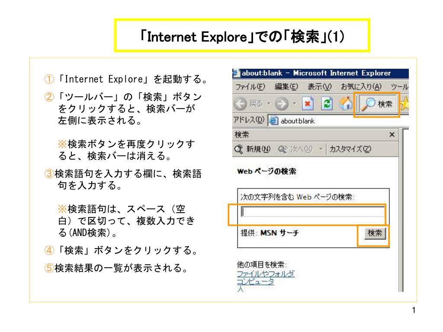The height and width of the screenshot is (332, 443).
Task: Click the アドレス(D) label
Action: pos(249,120)
